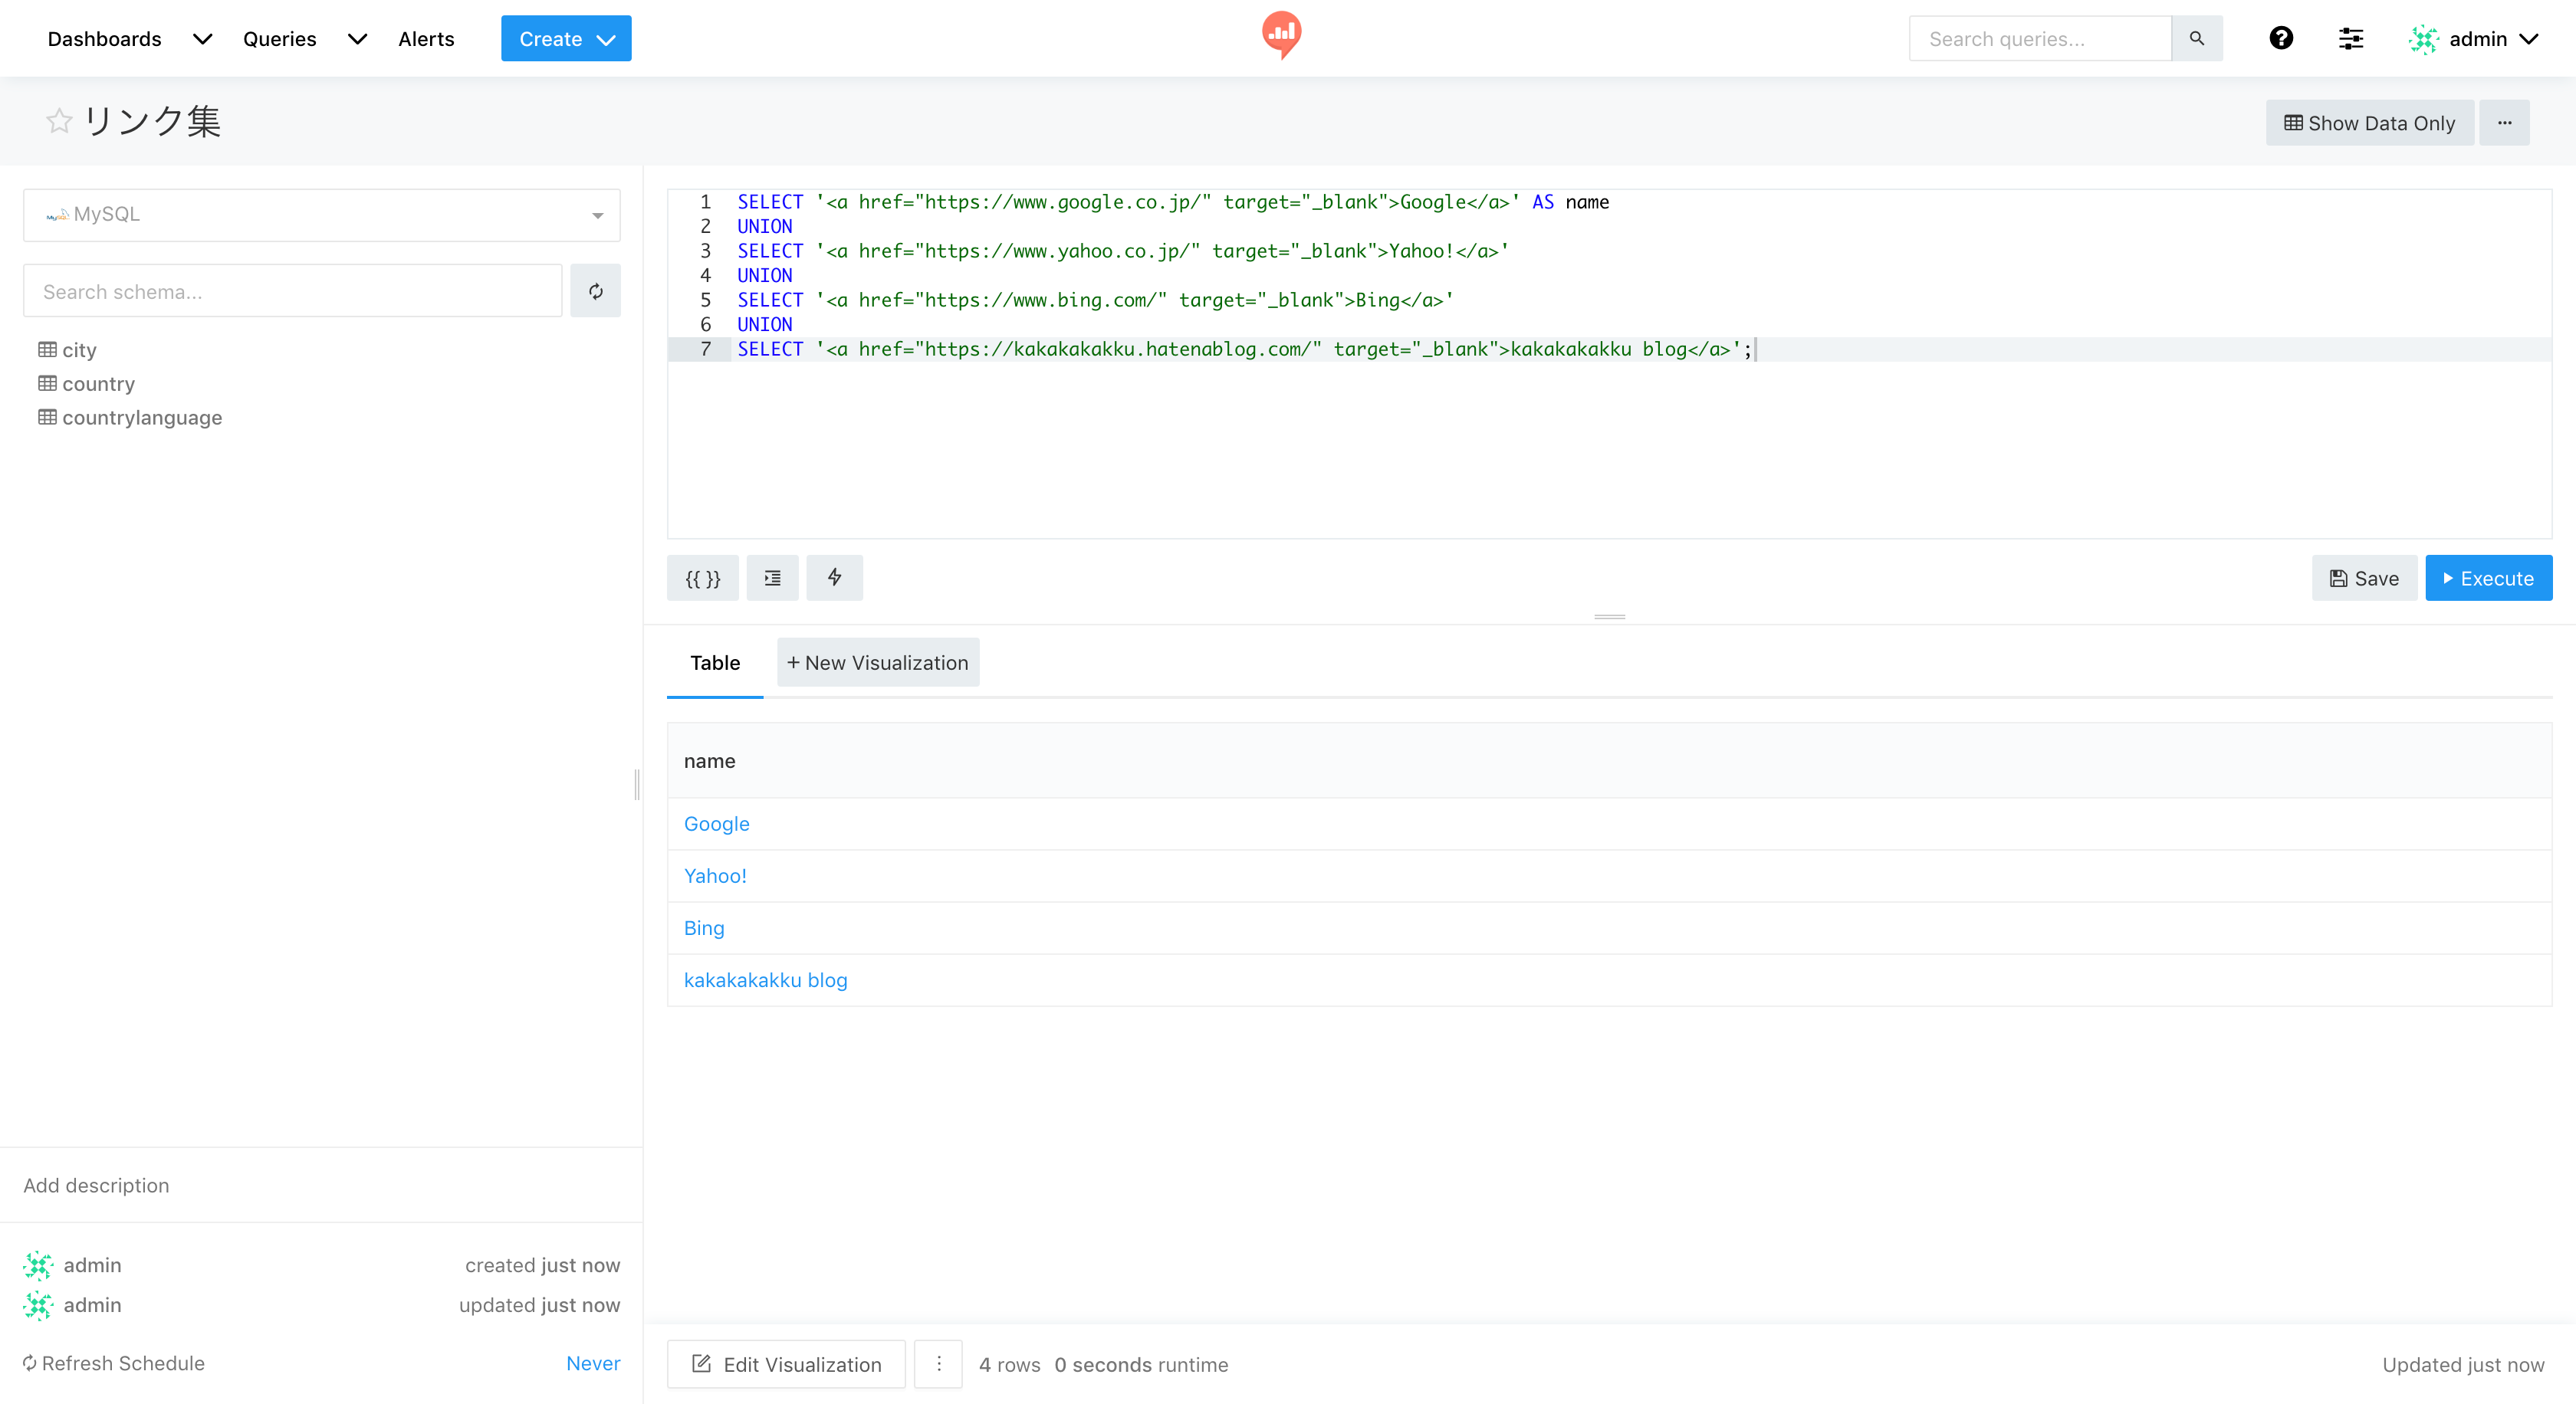Click the Redash logo
Viewport: 2576px width, 1404px height.
point(1281,34)
